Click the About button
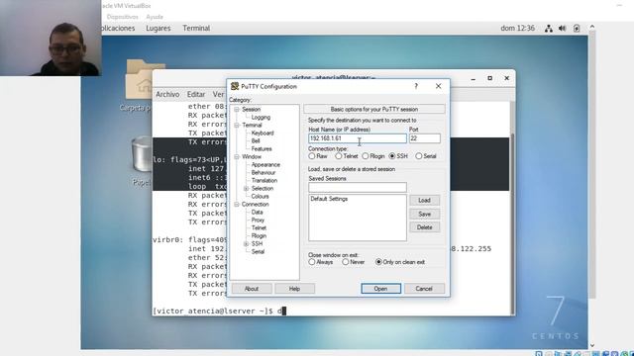The height and width of the screenshot is (356, 634). tap(252, 289)
